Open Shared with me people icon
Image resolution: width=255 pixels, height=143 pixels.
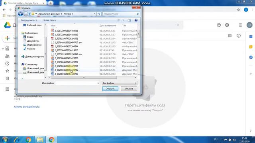(x=7, y=56)
